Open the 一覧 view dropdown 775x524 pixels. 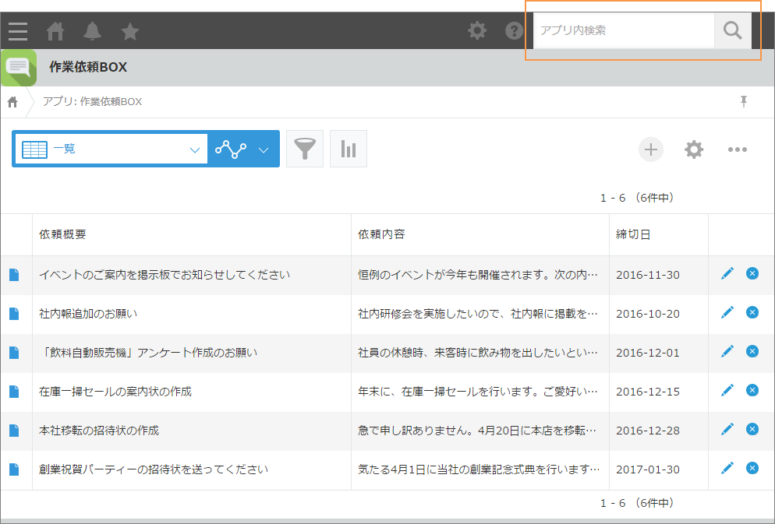point(111,149)
